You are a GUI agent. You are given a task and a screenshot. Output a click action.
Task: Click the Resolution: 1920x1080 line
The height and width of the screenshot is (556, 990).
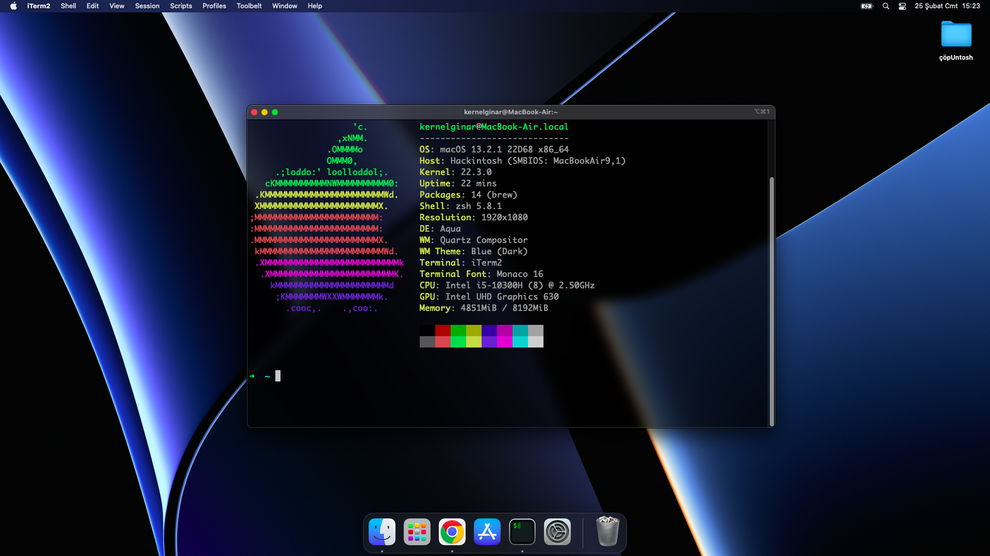click(x=473, y=217)
